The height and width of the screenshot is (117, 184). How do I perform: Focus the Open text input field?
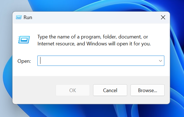pos(97,61)
